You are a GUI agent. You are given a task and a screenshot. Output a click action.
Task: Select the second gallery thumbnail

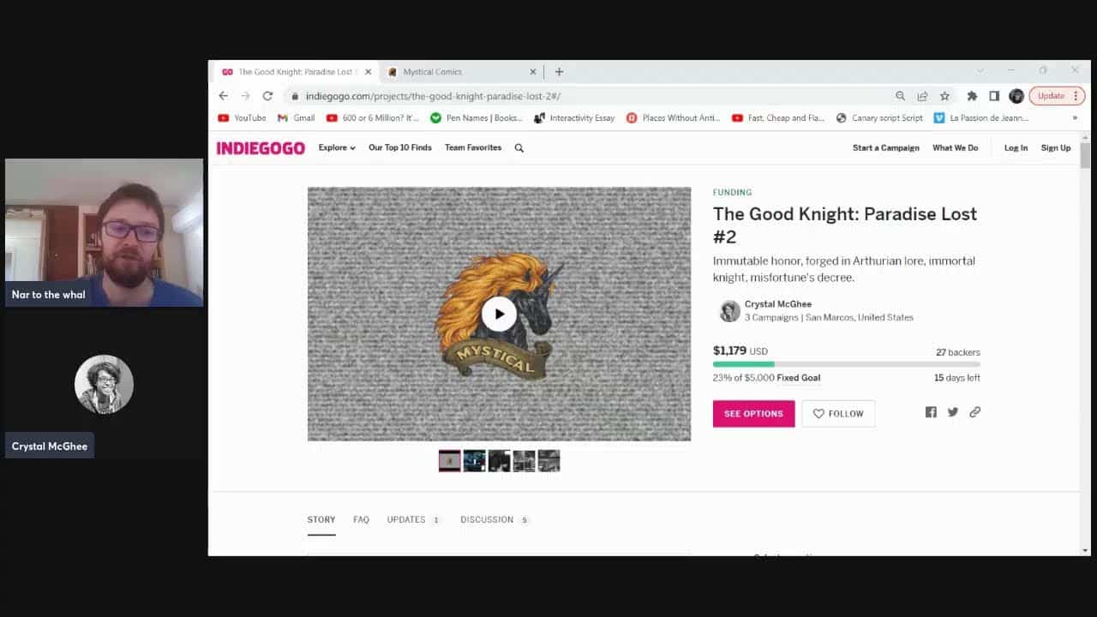[x=474, y=461]
